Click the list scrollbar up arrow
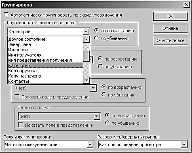The width and height of the screenshot is (192, 153). click(x=86, y=40)
